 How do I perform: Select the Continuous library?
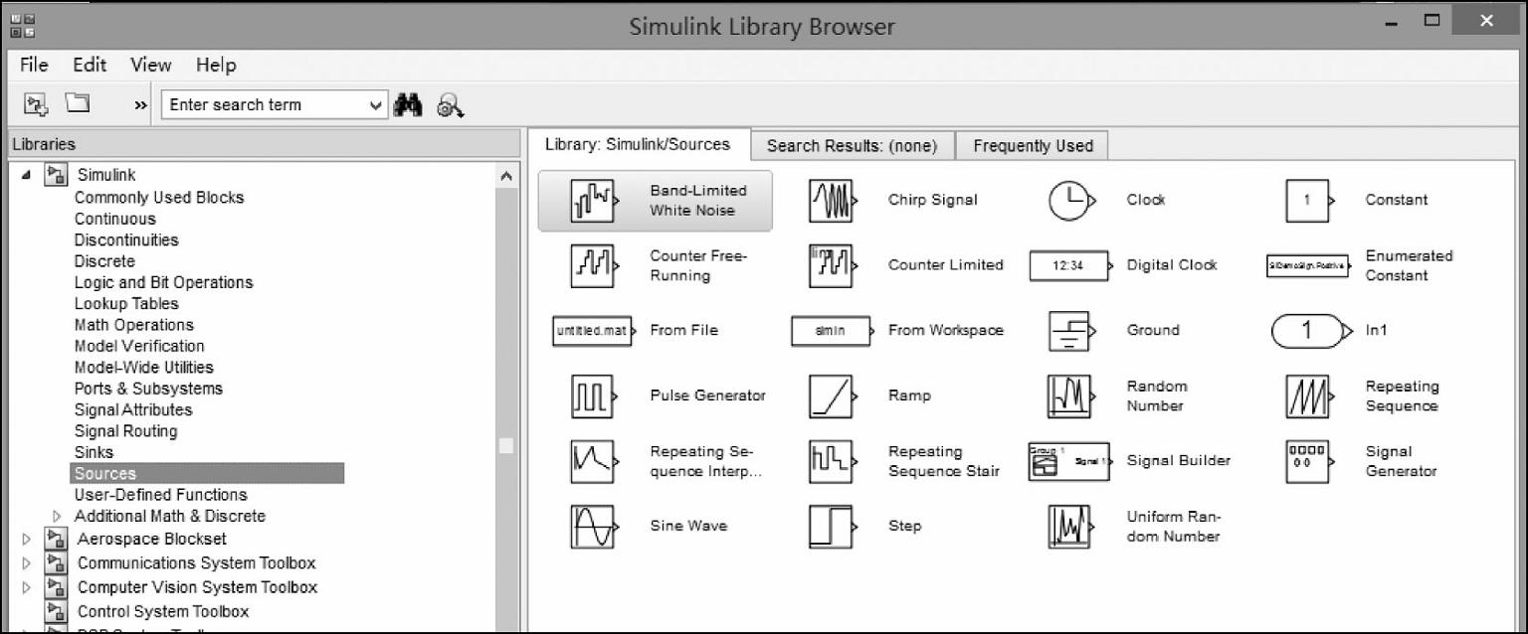click(x=115, y=219)
